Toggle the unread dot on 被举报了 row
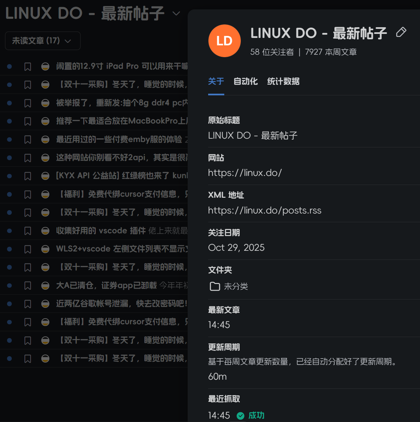 9,103
